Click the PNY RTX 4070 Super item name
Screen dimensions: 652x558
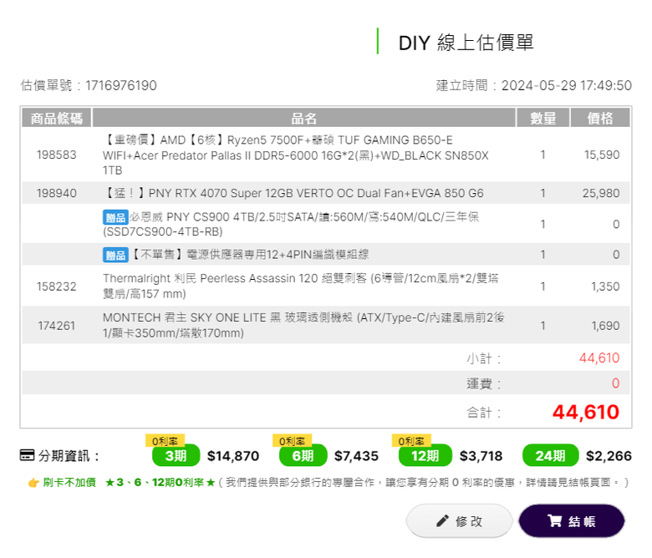point(293,193)
